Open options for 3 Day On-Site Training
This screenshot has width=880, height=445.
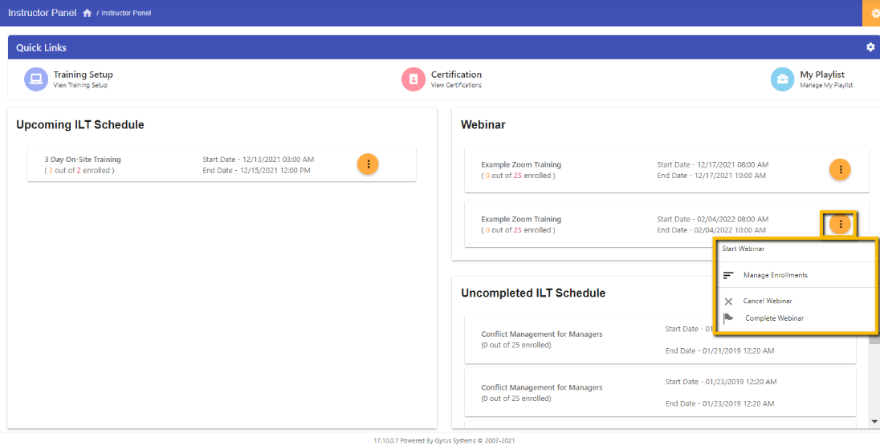369,164
